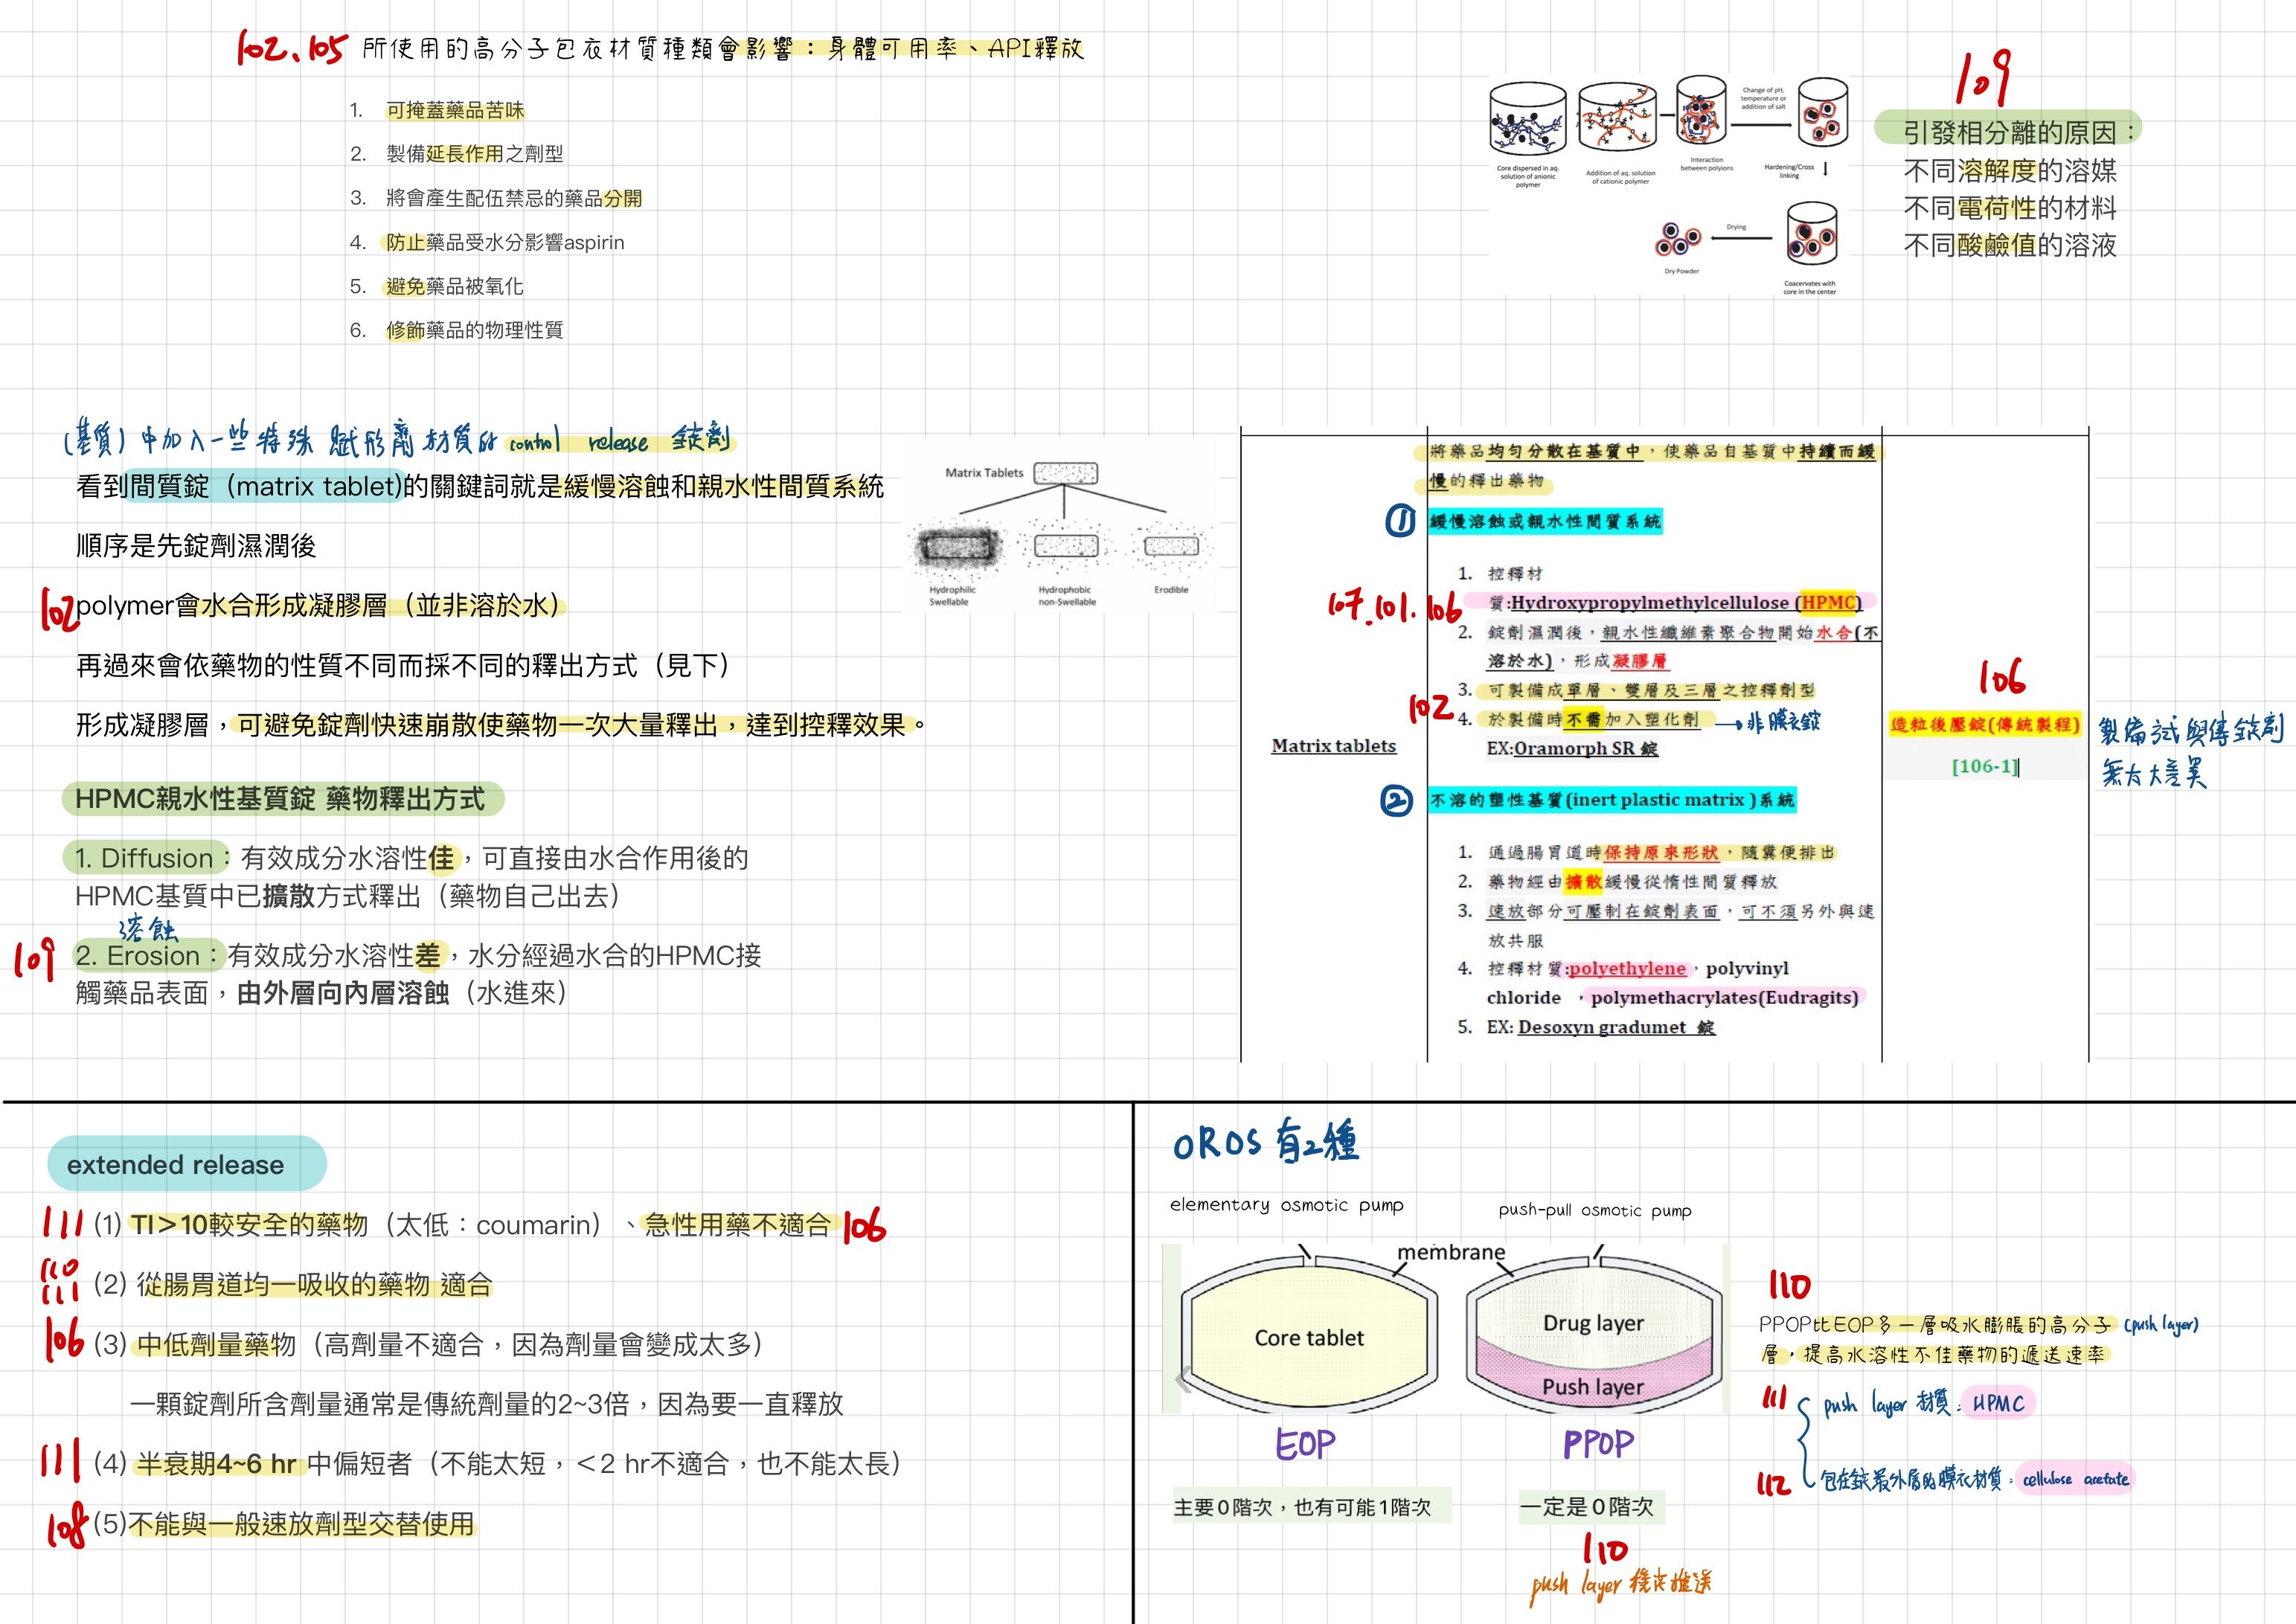
Task: Select the Push layer in PPOP diagram
Action: coord(1592,1386)
